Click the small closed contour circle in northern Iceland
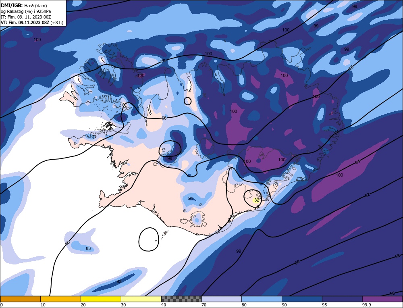Image resolution: width=403 pixels, height=308 pixels. point(188,101)
